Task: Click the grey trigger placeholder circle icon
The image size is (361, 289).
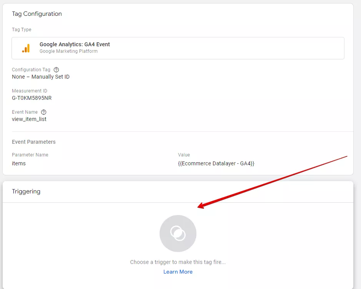Action: (178, 234)
